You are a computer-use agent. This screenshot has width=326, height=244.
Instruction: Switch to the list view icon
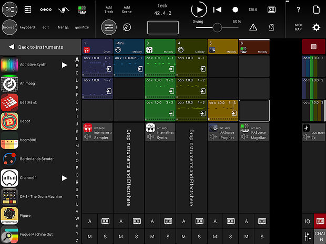[x=28, y=9]
